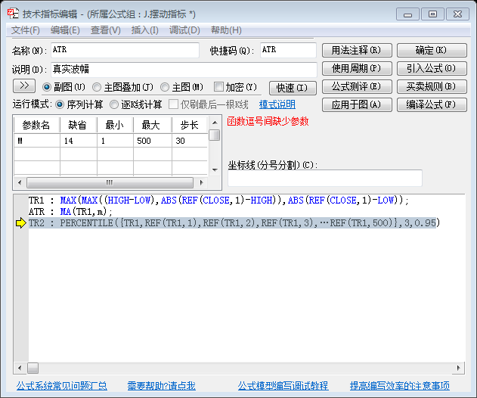Confirm with the 确定 button
Screen dimensions: 477x398
click(x=432, y=50)
